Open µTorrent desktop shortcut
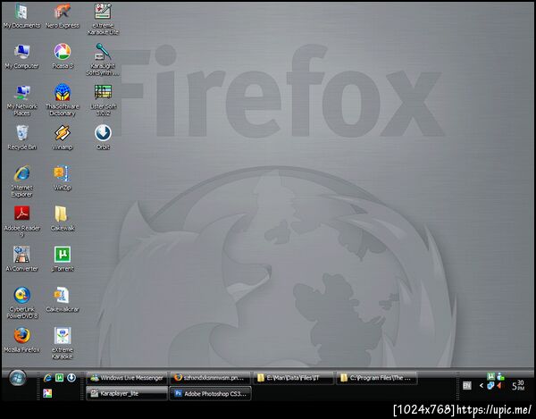 click(x=63, y=259)
